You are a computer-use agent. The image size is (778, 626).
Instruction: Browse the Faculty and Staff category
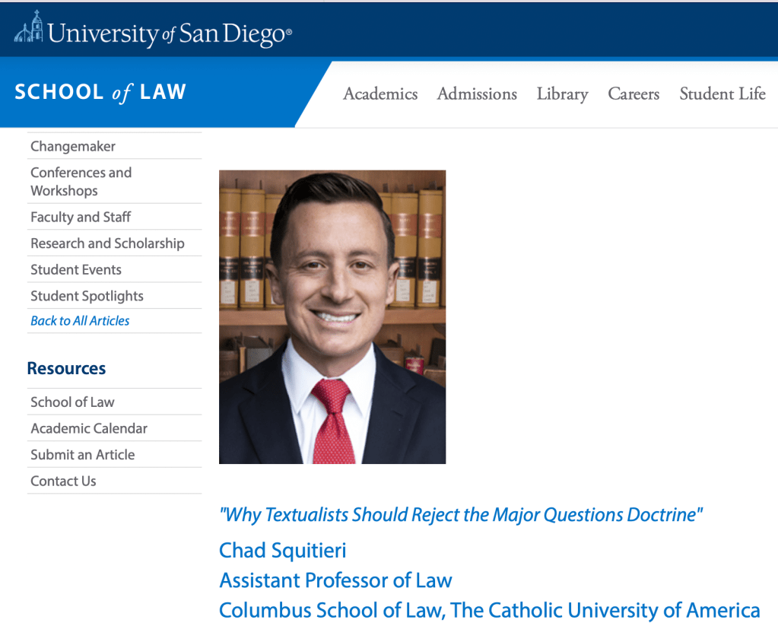[81, 217]
